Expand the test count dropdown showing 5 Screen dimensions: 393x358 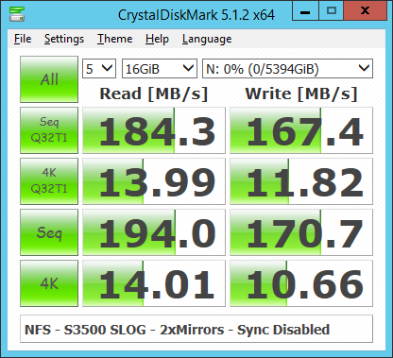point(99,68)
